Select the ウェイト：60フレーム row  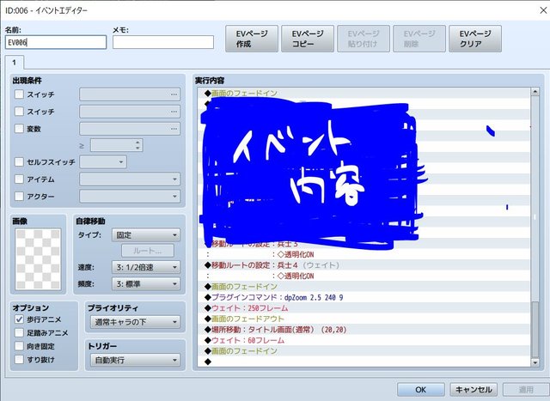(x=364, y=340)
